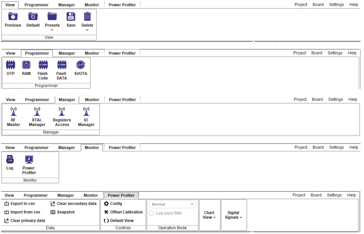The image size is (364, 234).
Task: Launch the SUOTA tool
Action: point(81,65)
